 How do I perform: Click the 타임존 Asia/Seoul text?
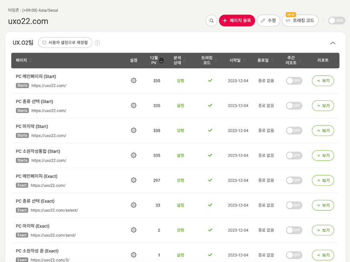[x=33, y=10]
